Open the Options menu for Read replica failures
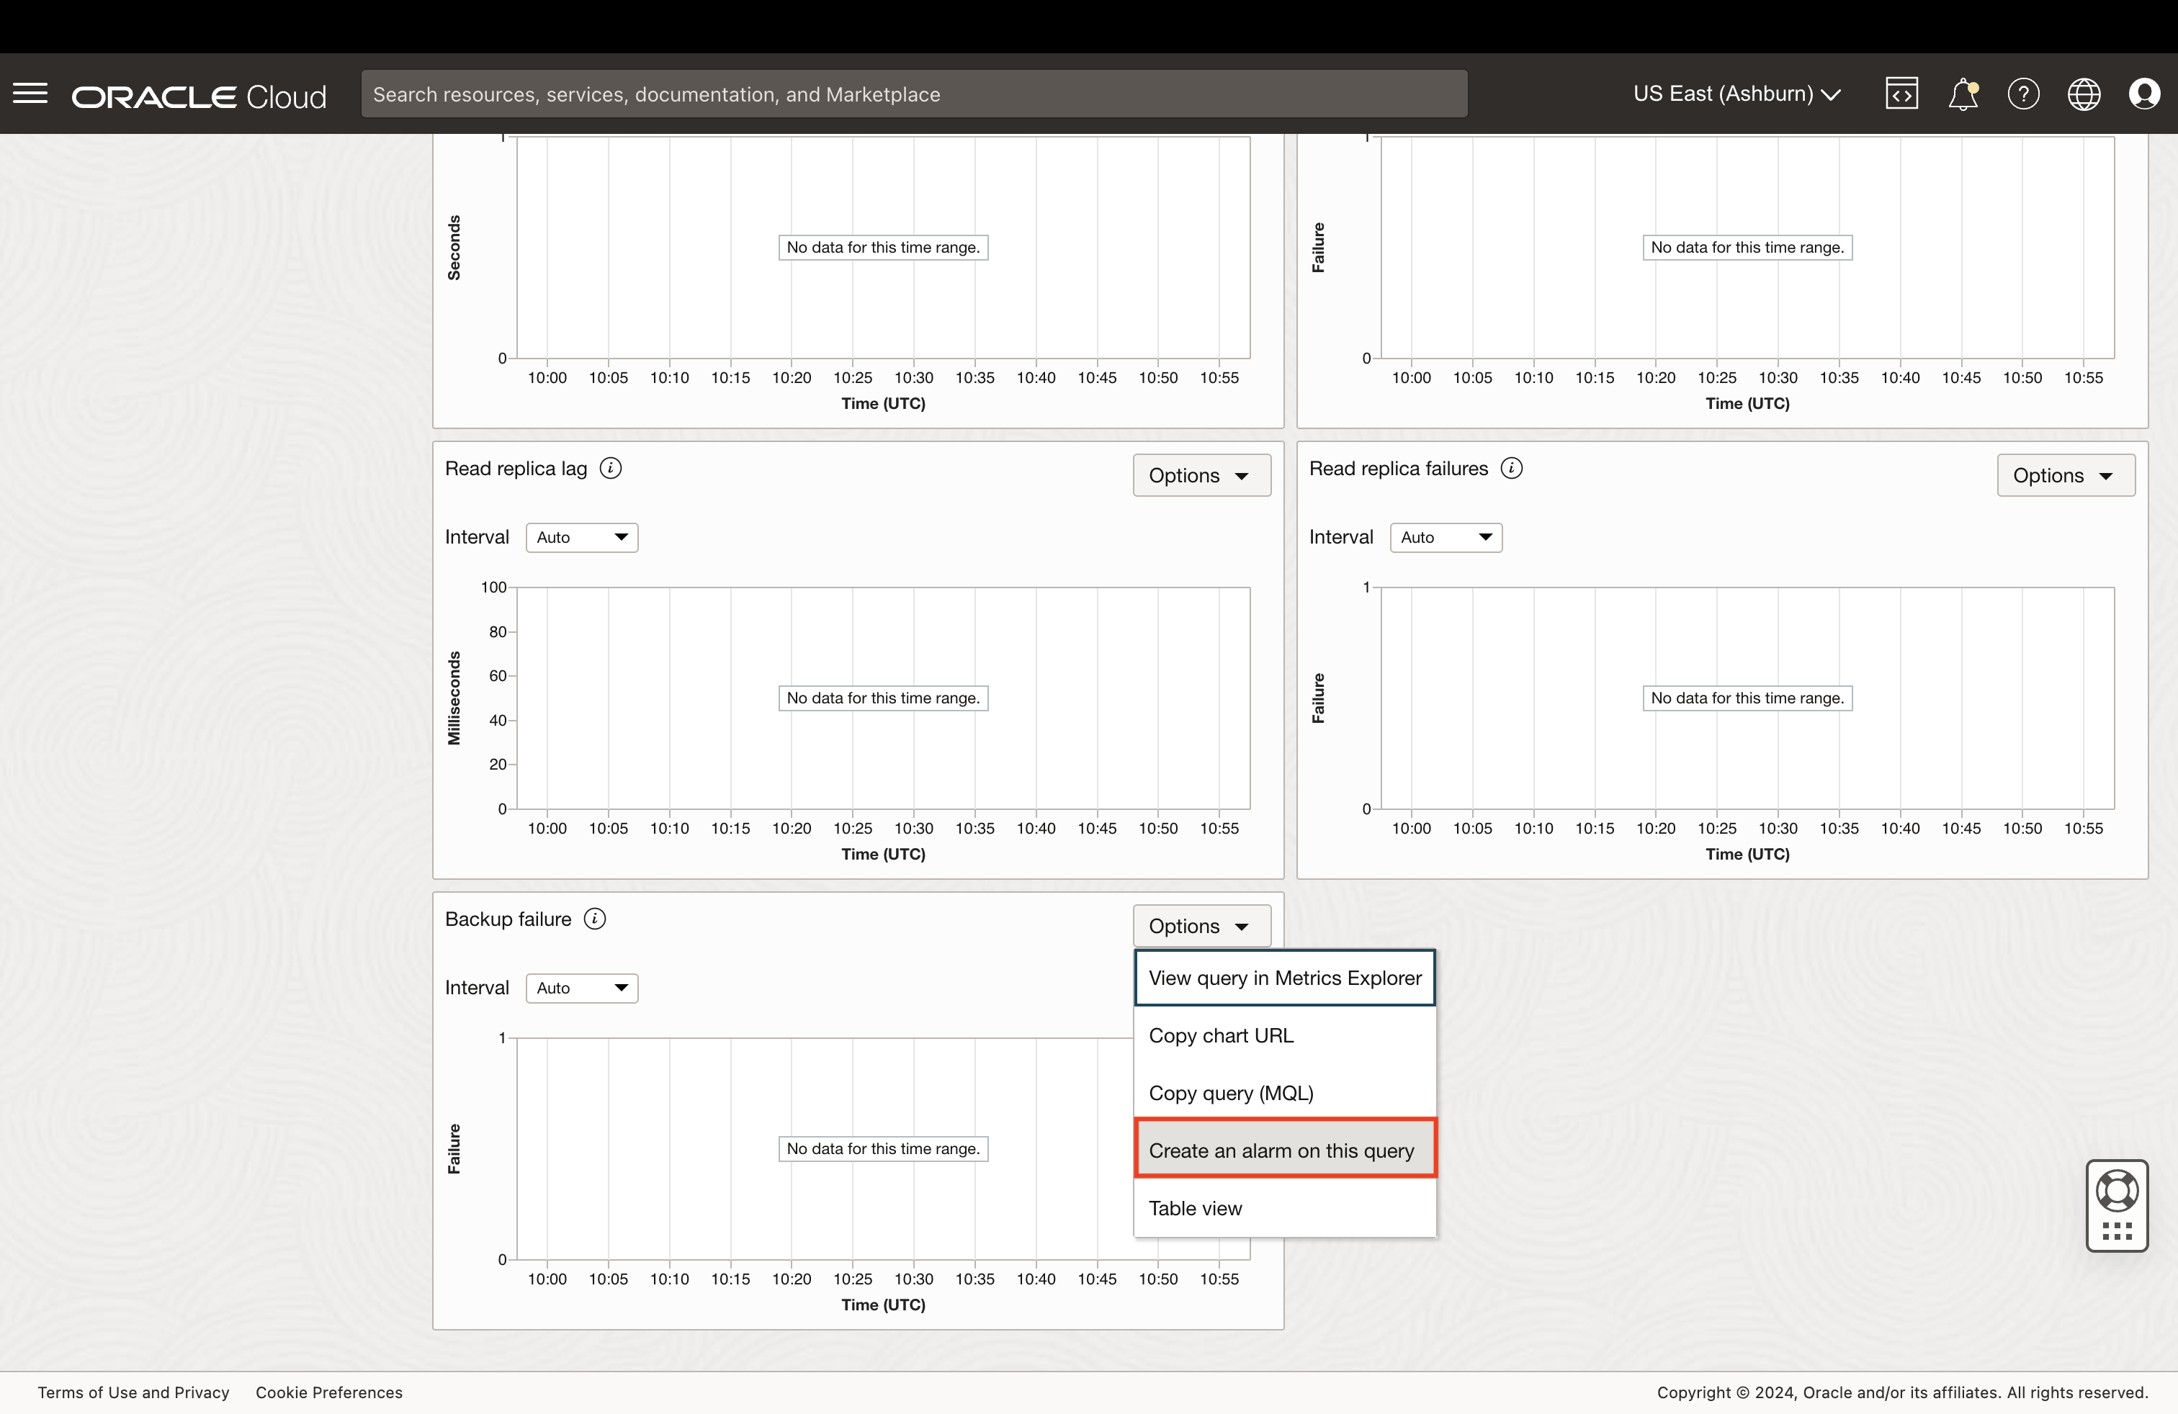This screenshot has height=1414, width=2178. click(x=2064, y=476)
